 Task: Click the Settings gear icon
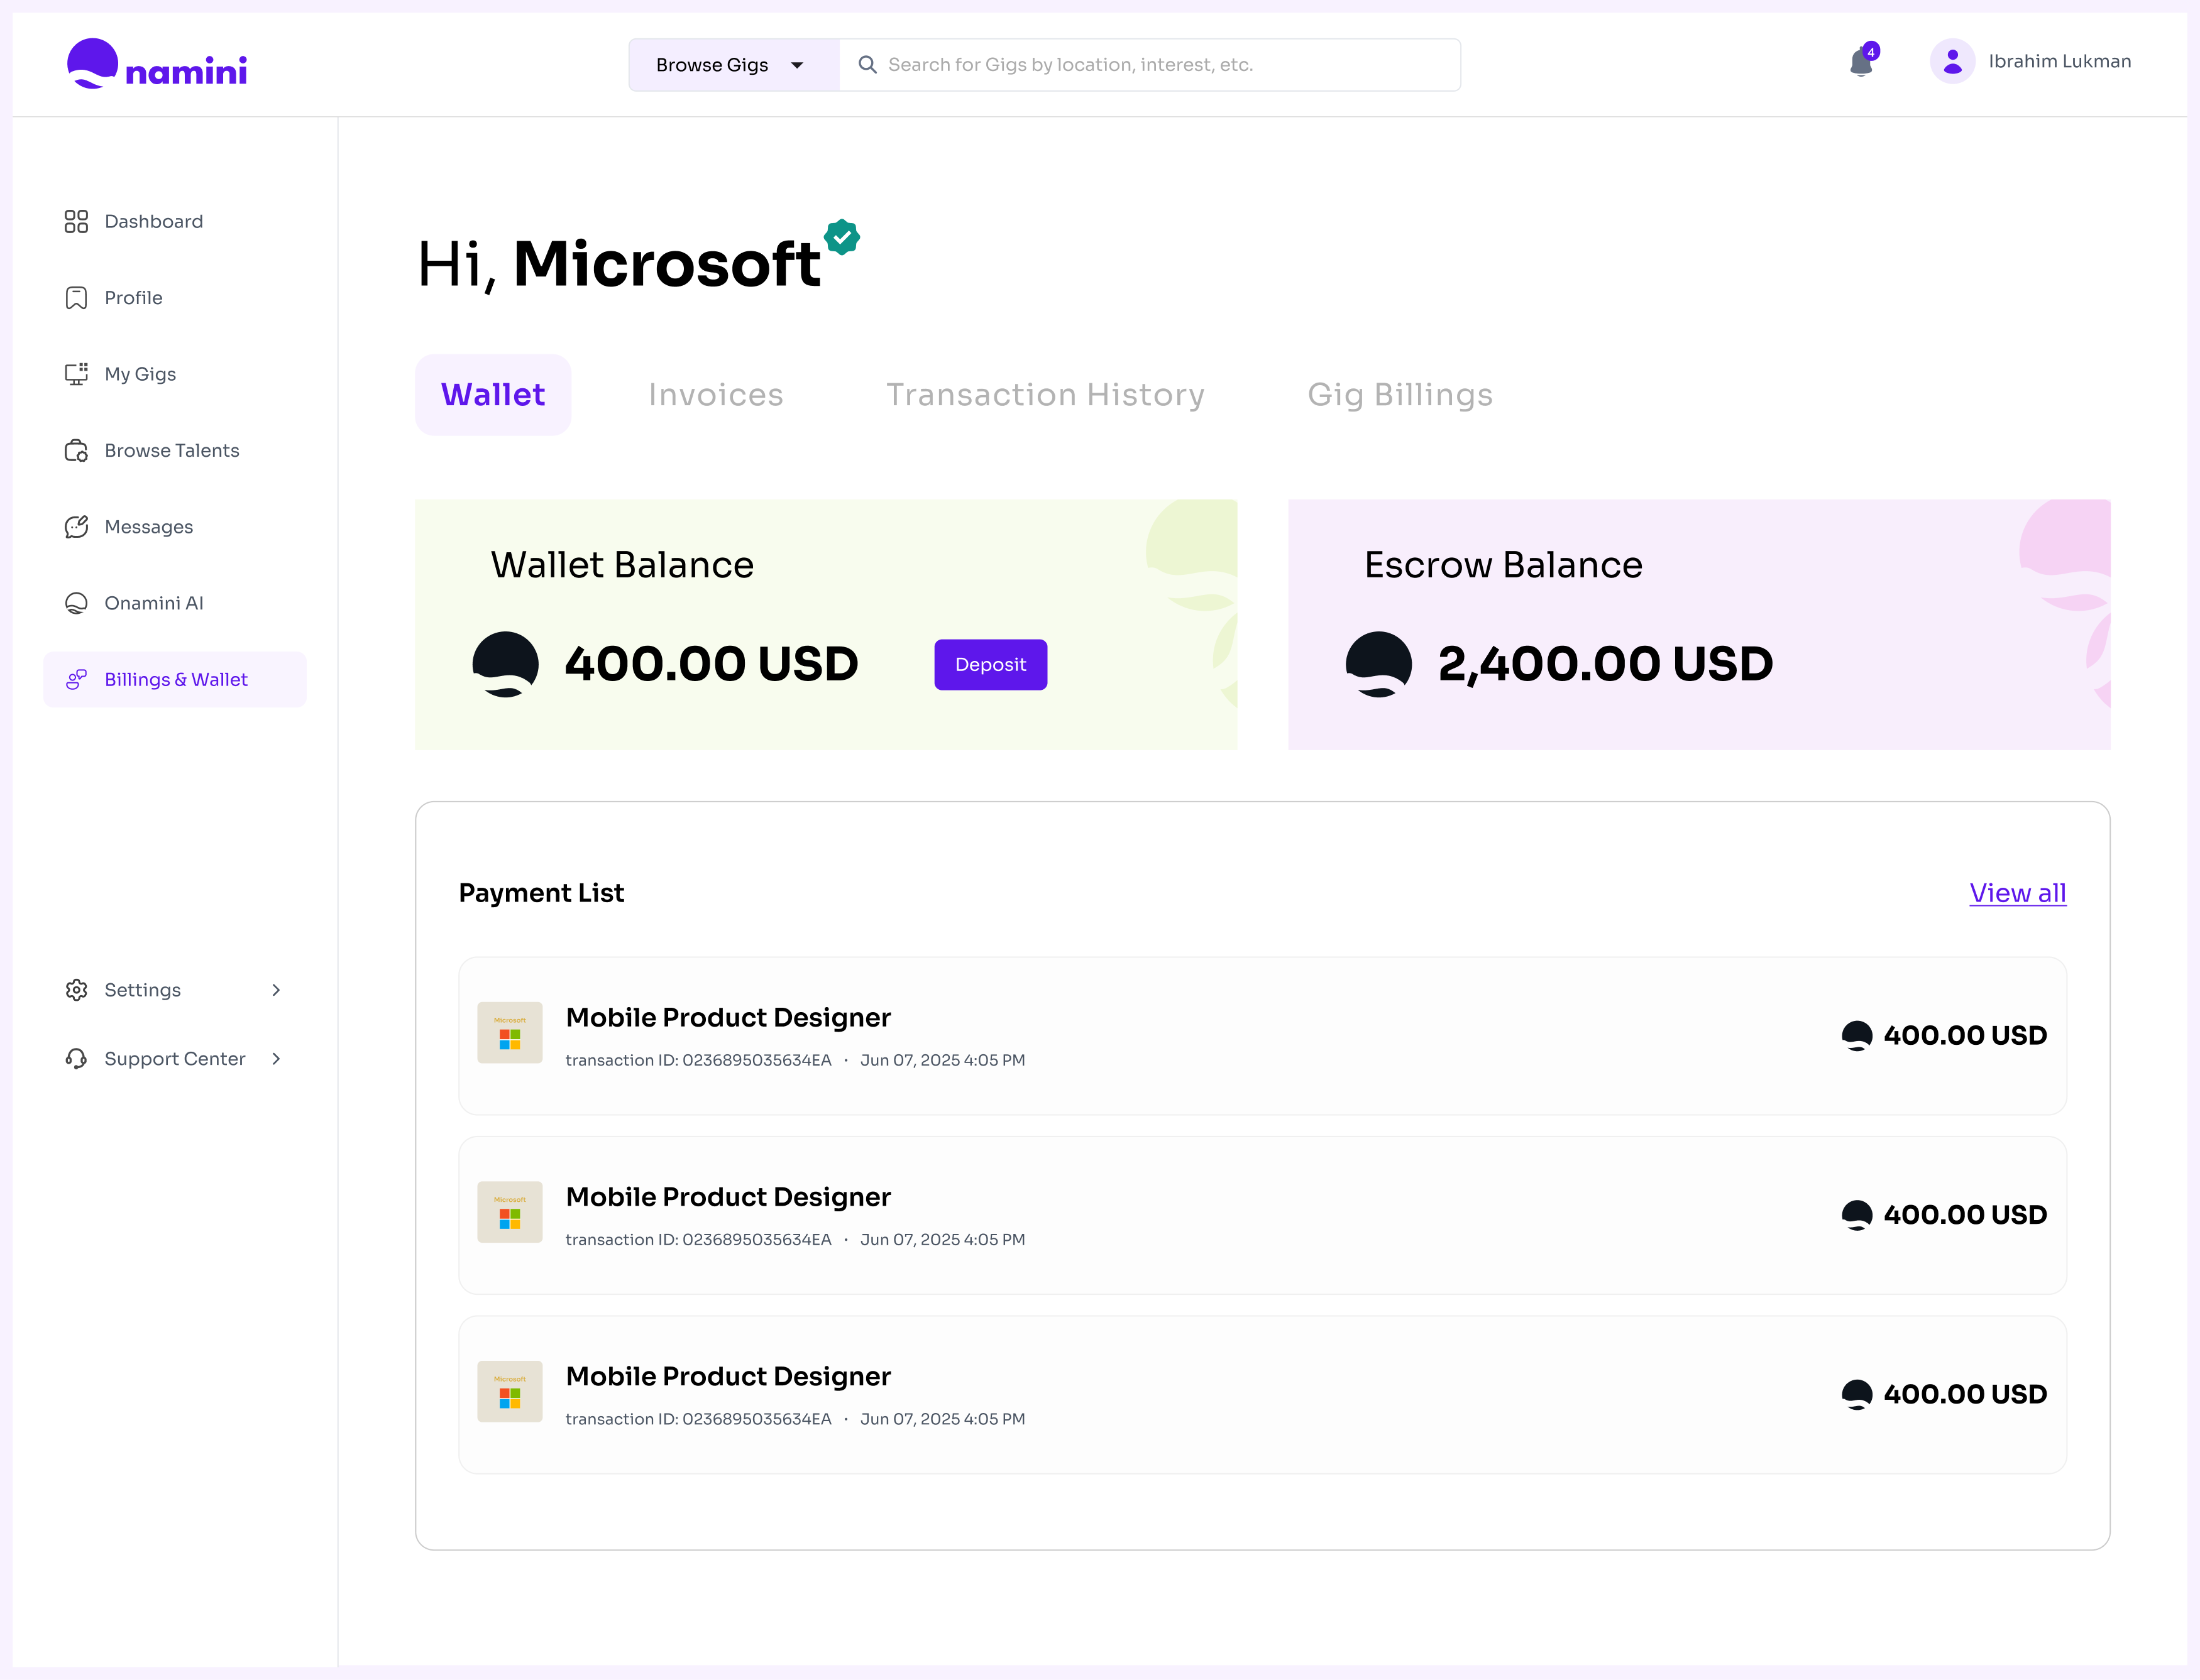click(76, 990)
